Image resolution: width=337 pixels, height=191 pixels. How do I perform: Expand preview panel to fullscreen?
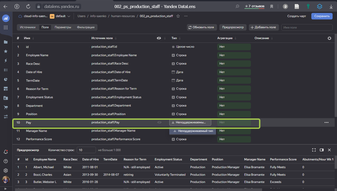pyautogui.click(x=314, y=150)
